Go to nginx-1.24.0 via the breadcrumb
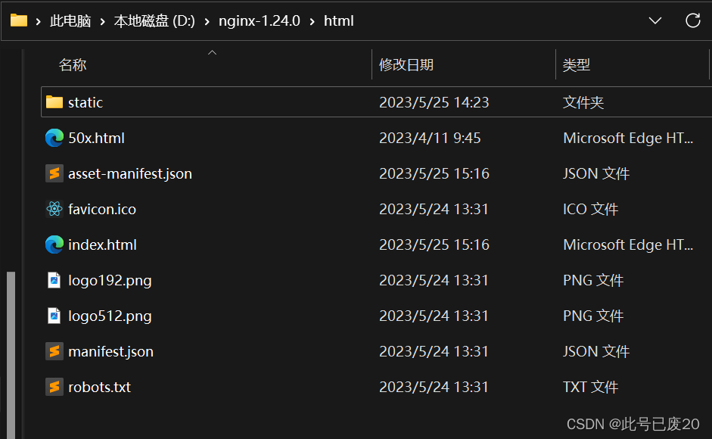This screenshot has width=712, height=439. [259, 20]
